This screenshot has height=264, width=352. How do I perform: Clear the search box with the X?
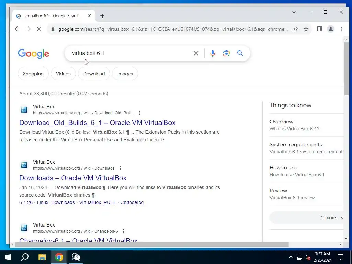[196, 53]
